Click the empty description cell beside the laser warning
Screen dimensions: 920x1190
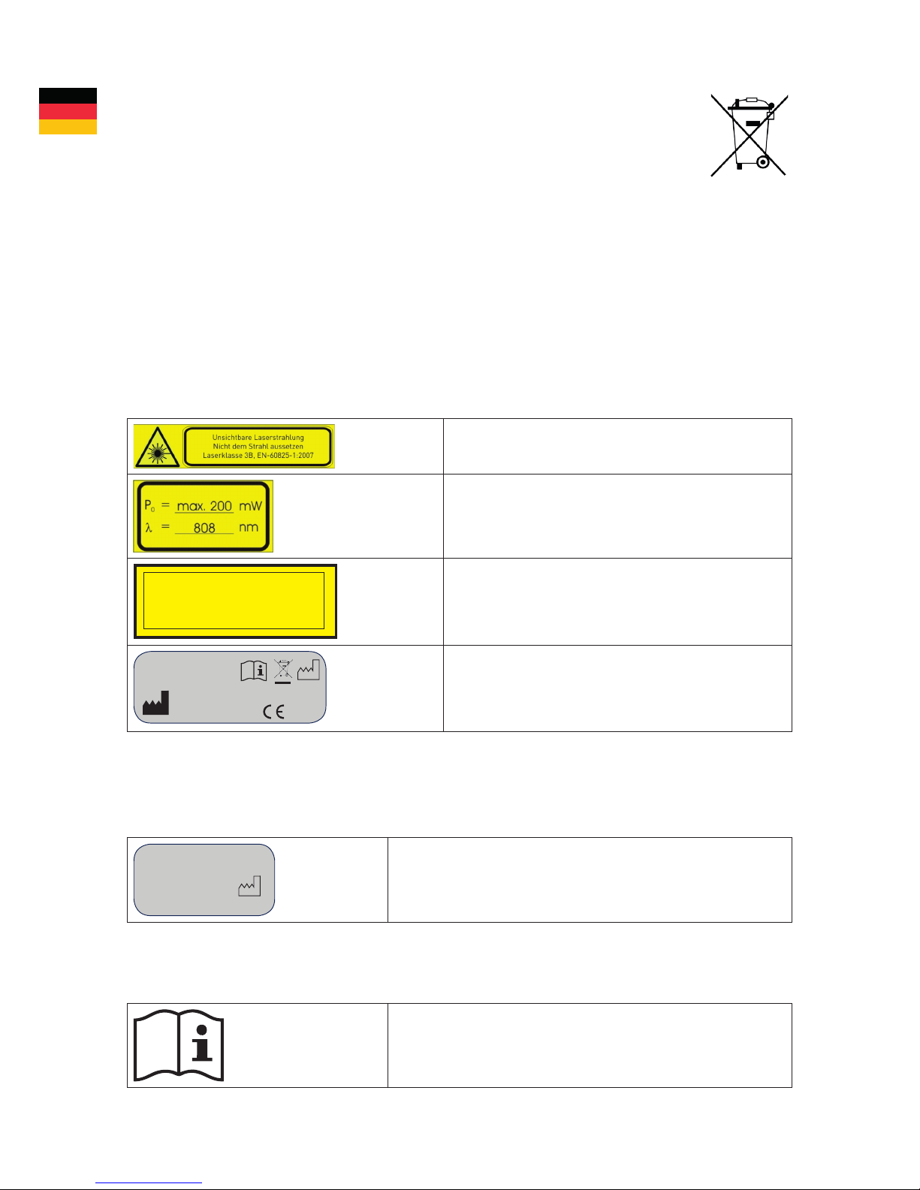(x=617, y=447)
